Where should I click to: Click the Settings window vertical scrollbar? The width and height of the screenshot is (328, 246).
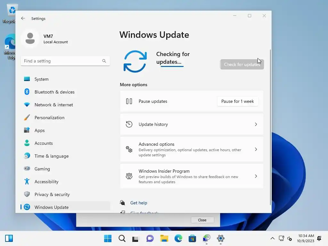point(270,127)
